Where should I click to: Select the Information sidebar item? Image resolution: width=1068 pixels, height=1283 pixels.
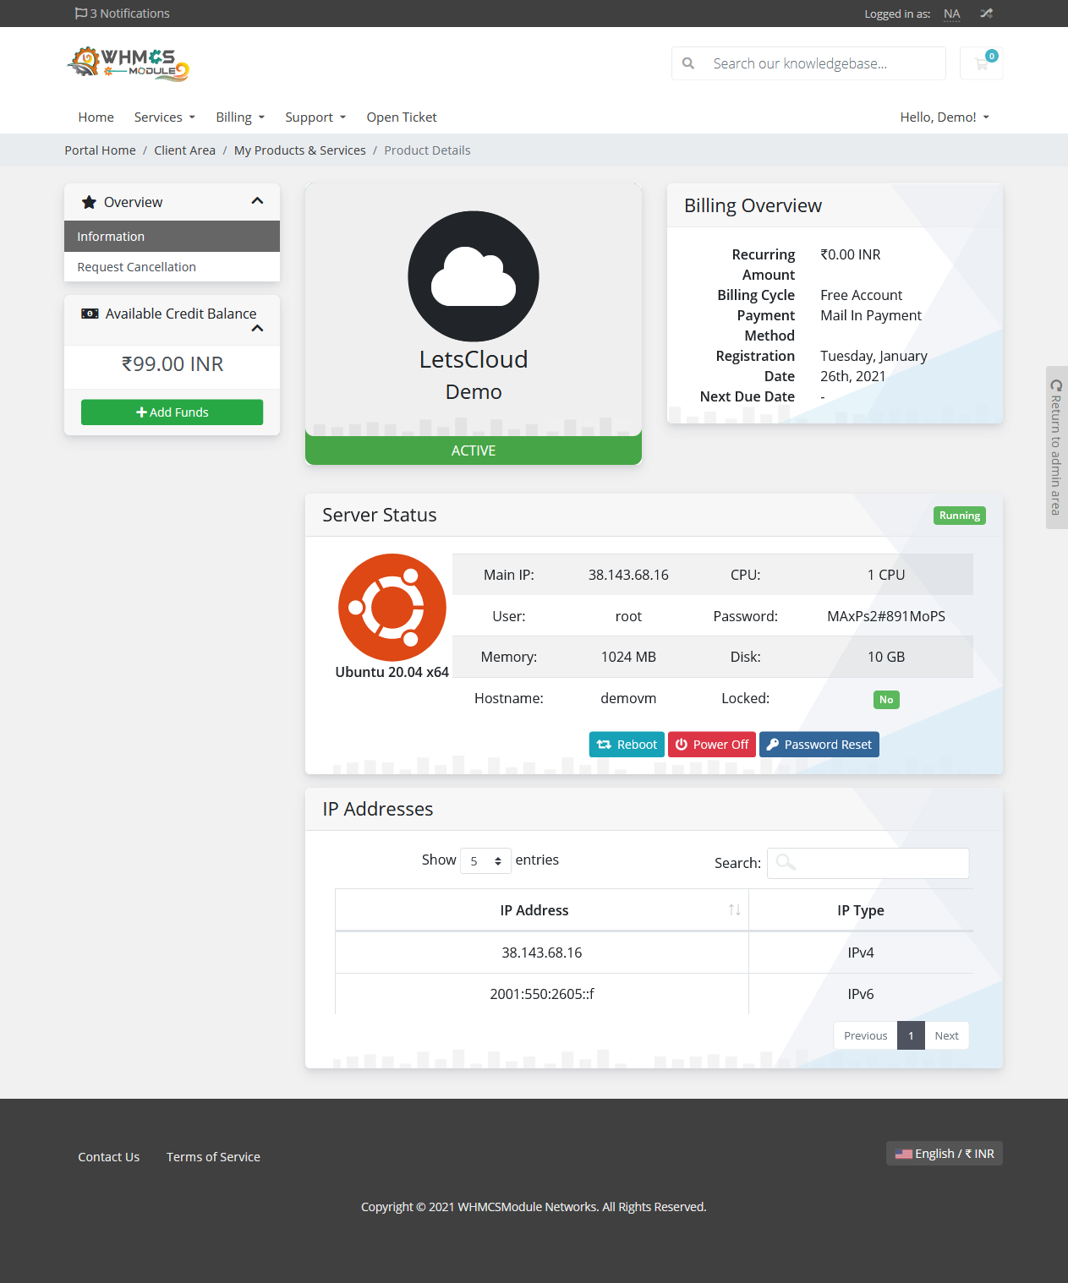click(x=172, y=237)
